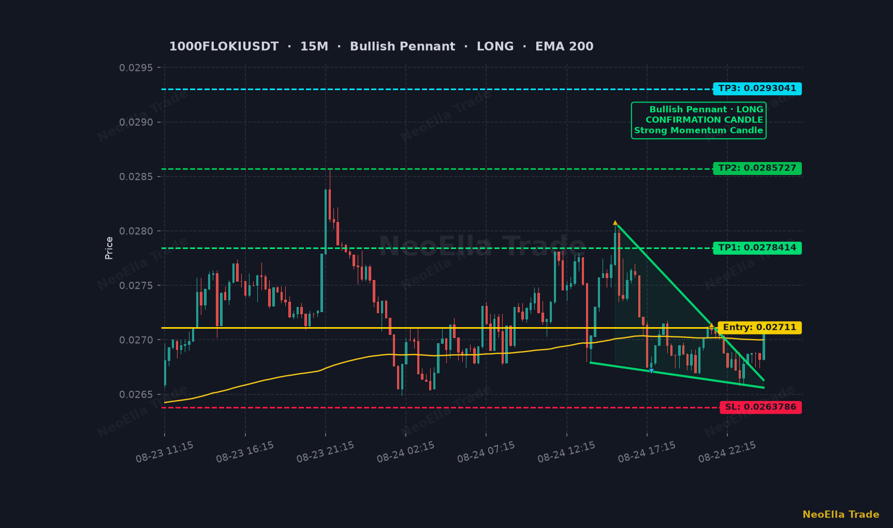Click the chart title 1000FLOKIUSDT text
This screenshot has height=528, width=893.
[x=224, y=47]
